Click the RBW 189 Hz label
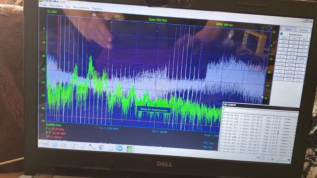 224,25
